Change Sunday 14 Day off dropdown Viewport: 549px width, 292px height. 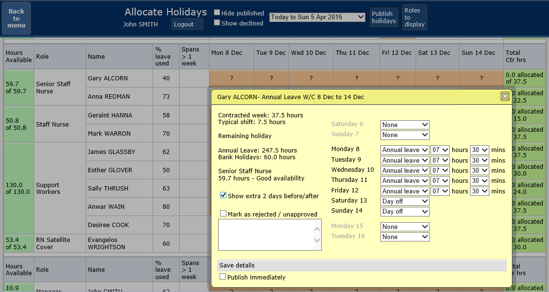click(x=405, y=212)
